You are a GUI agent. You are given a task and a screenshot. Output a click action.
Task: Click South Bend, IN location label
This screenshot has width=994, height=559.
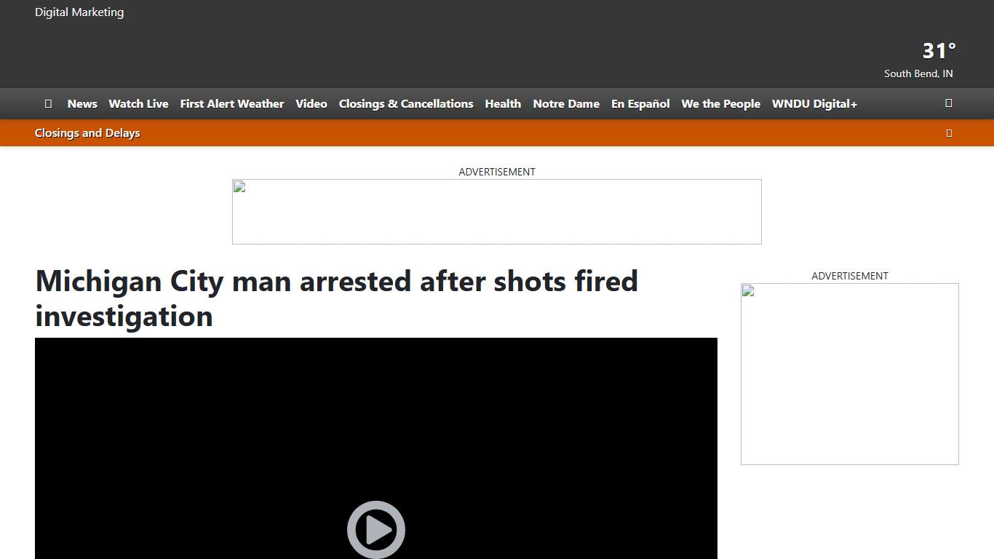[918, 74]
